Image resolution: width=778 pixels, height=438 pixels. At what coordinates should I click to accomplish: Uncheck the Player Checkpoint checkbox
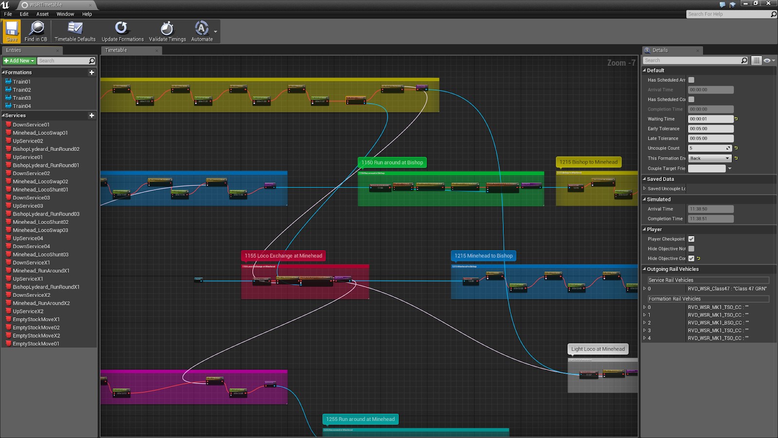point(691,239)
